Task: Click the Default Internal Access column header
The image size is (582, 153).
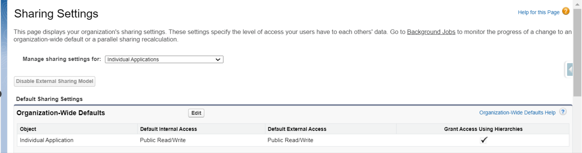Action: 168,129
